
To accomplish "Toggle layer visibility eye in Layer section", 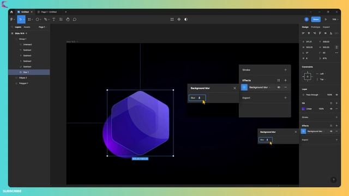I will [336, 95].
